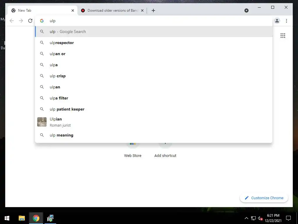Open the Windows notification center icon
Screen dimensions: 298x224
pyautogui.click(x=288, y=218)
